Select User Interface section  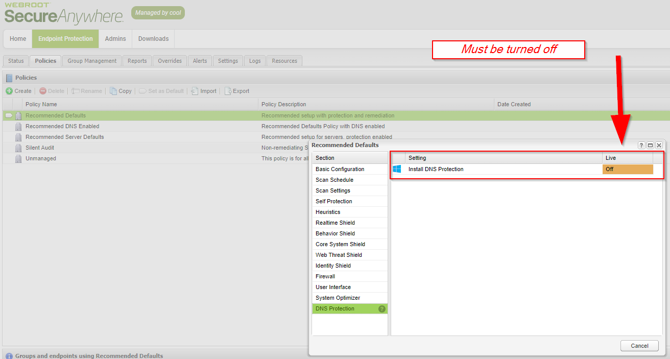pyautogui.click(x=350, y=287)
